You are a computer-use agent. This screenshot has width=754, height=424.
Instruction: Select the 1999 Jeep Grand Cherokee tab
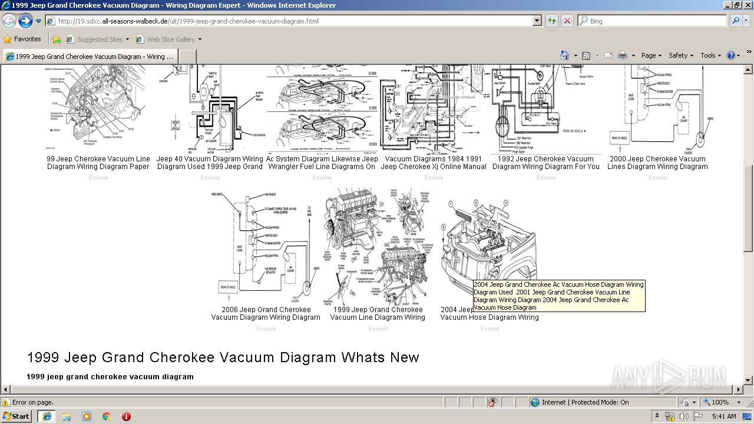pyautogui.click(x=90, y=57)
